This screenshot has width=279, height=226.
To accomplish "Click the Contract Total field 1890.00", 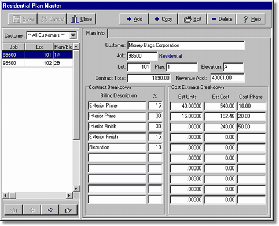I will point(149,78).
